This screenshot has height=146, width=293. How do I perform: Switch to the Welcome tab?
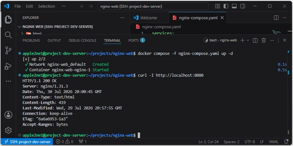point(149,18)
